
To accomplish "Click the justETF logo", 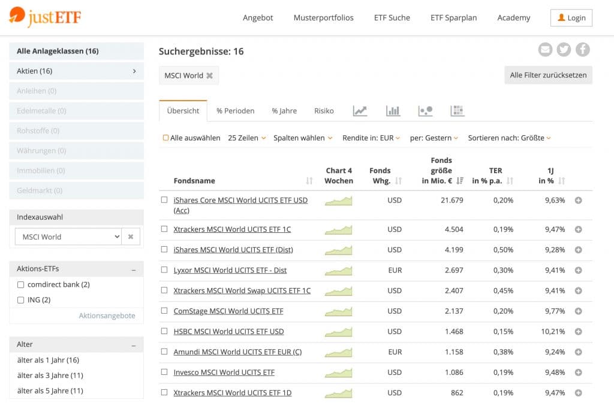I will 45,17.
